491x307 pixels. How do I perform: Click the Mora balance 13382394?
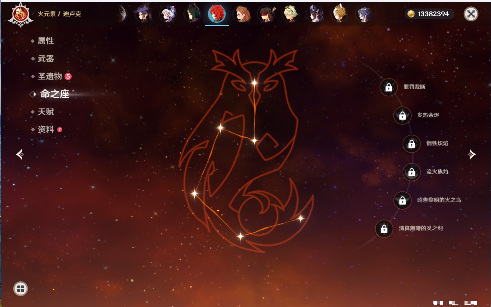point(434,14)
